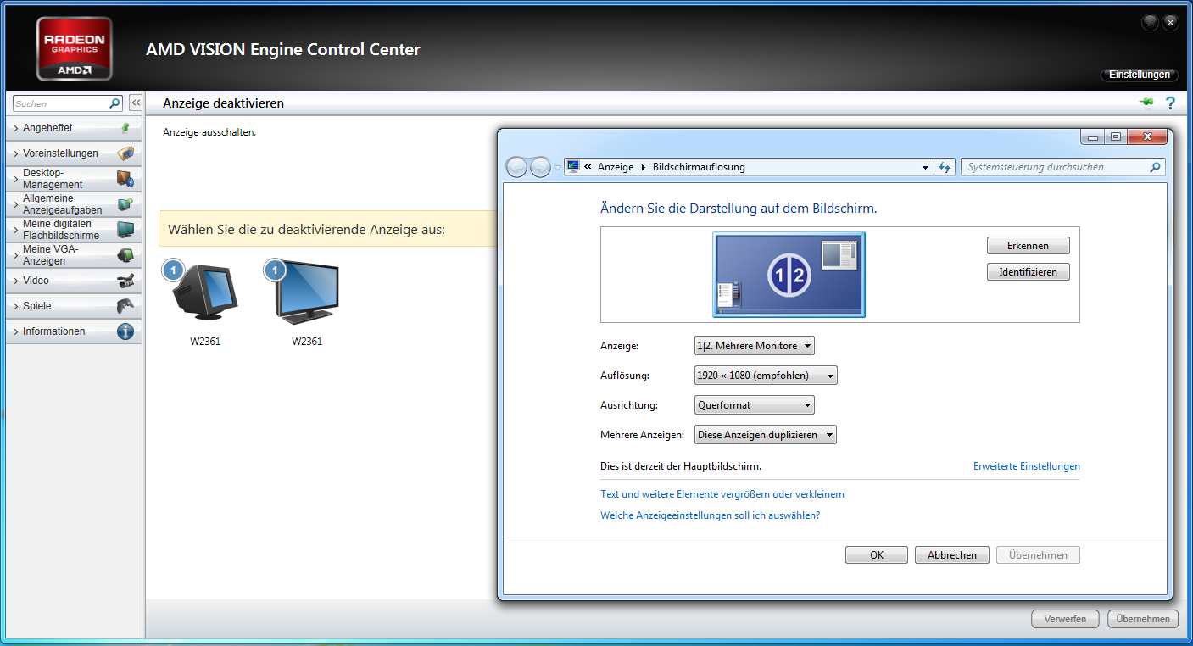Open the Mehrere Anzeigen dropdown (Diese Anzeigen duplizieren)

click(x=765, y=435)
